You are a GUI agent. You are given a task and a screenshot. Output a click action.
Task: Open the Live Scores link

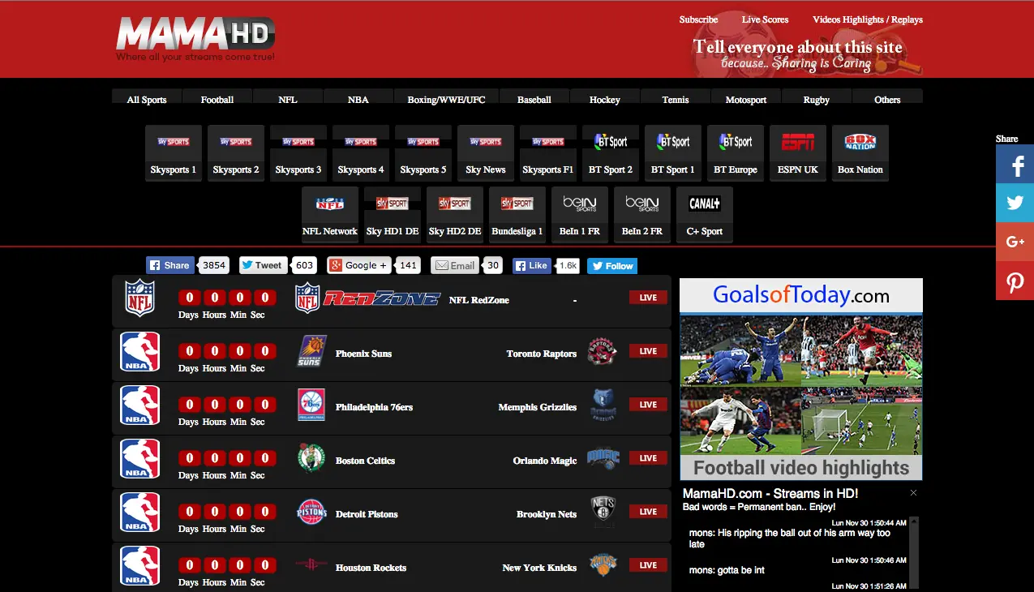pos(765,19)
